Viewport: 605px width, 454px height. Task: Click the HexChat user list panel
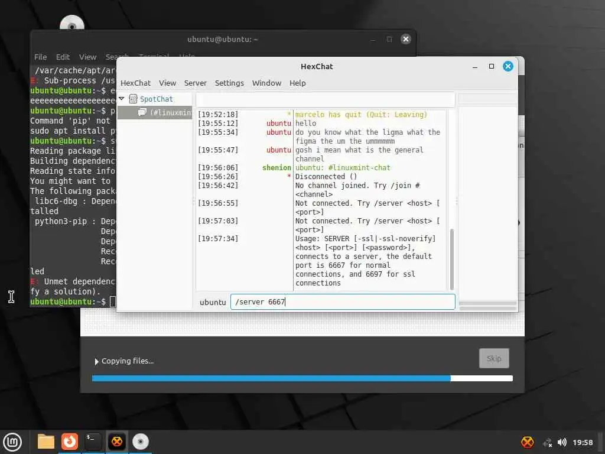[487, 202]
